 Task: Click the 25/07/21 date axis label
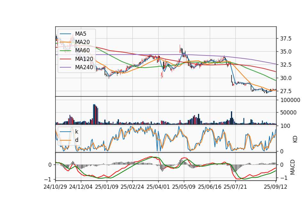point(235,187)
